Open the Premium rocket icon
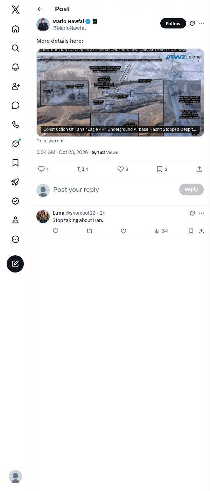 [x=15, y=182]
